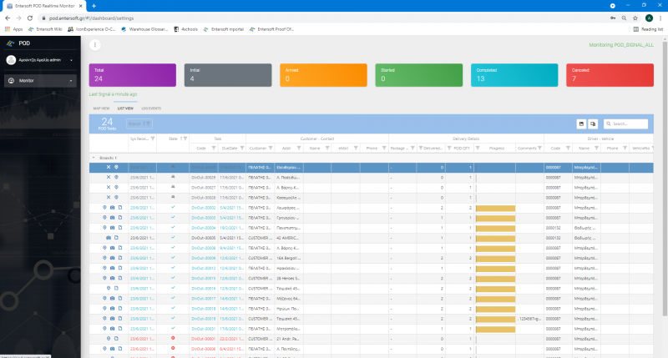
Task: Switch to the LOG EVENTS tab
Action: (x=151, y=108)
